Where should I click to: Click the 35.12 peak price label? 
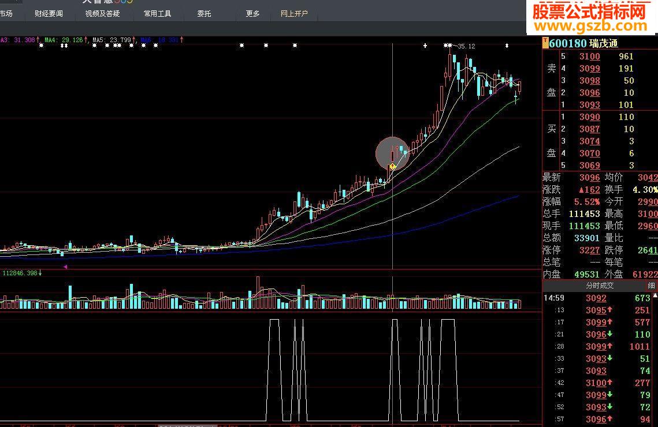pos(466,46)
